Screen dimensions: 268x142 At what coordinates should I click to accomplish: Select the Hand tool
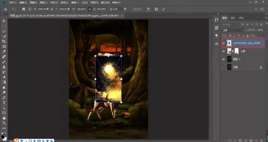tap(4, 118)
